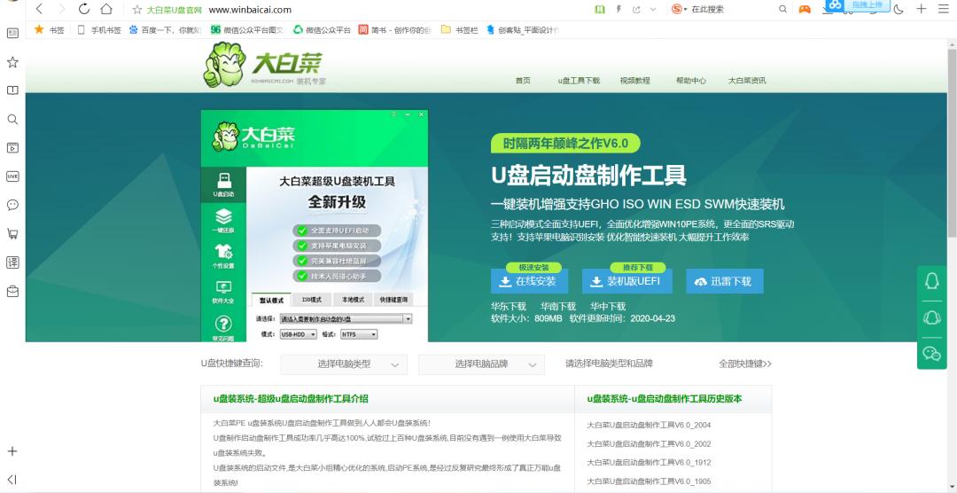
Task: Expand the 选择电脑类型 dropdown
Action: (344, 364)
